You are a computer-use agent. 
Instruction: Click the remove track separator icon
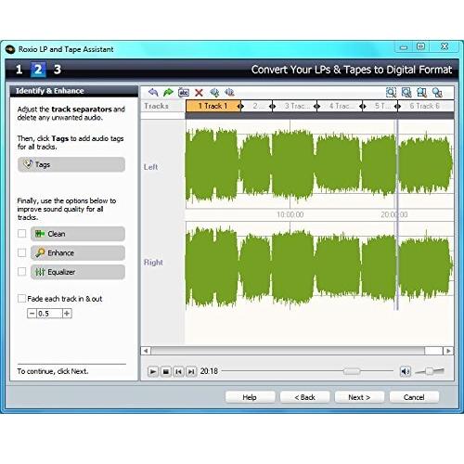pyautogui.click(x=229, y=92)
